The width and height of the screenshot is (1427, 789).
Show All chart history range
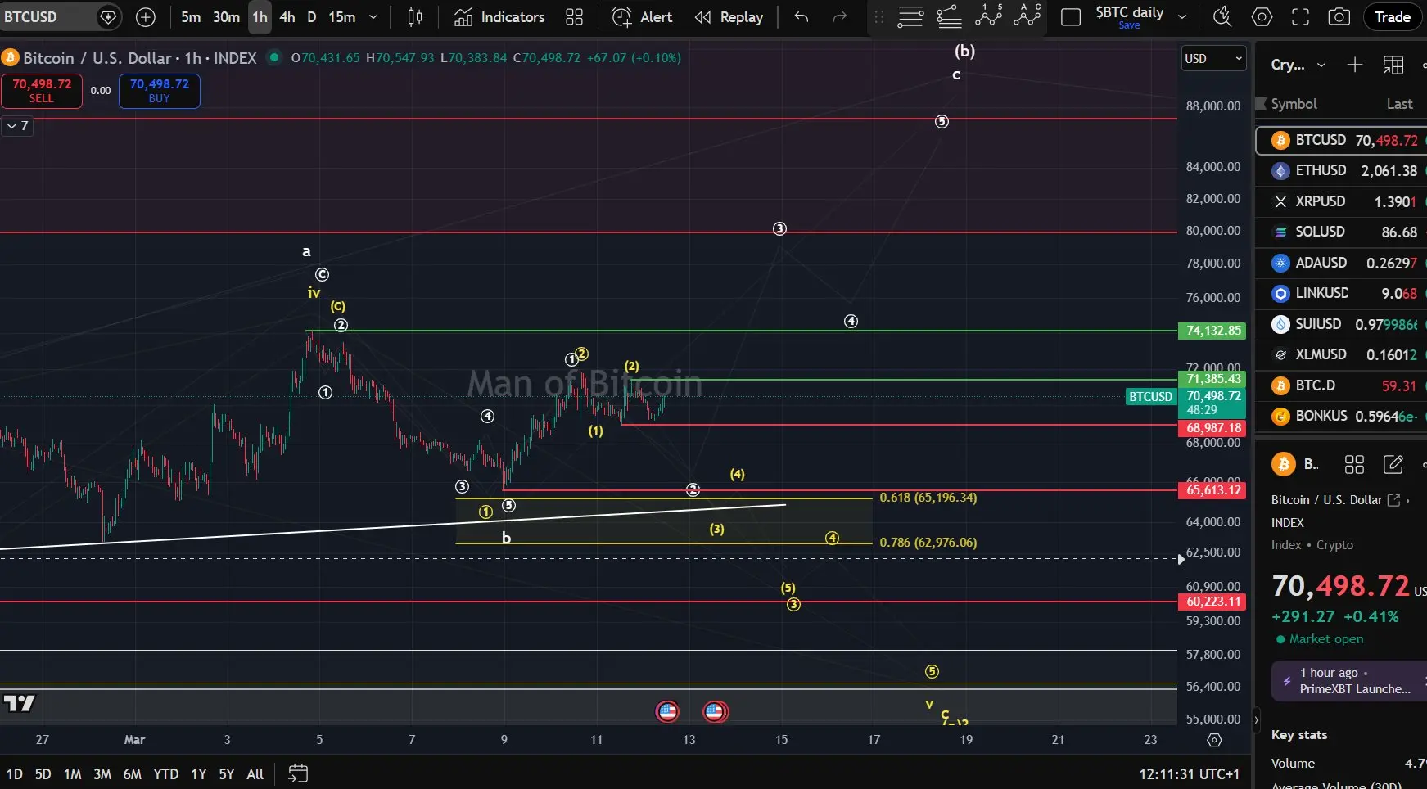coord(255,773)
